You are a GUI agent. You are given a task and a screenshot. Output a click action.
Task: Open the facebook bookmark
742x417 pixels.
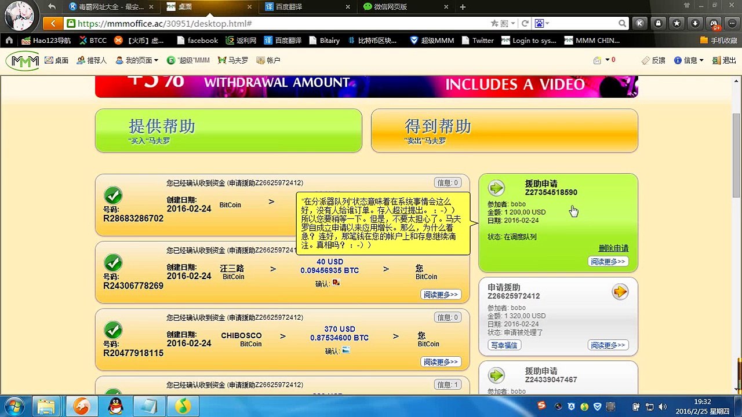click(x=197, y=41)
